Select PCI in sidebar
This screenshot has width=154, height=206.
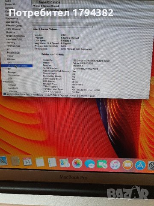(9, 49)
